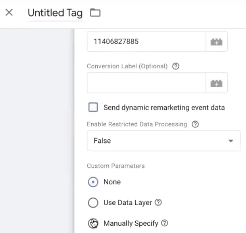Choose the Use Data Layer radio button
This screenshot has height=233, width=246.
coord(93,203)
